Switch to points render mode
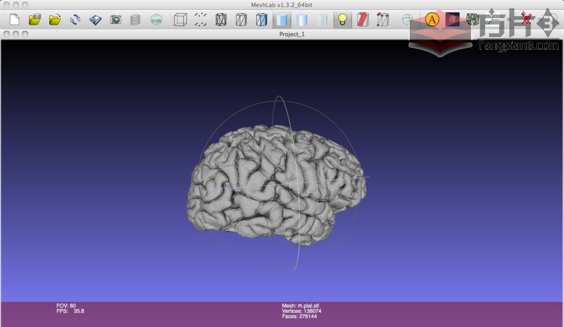The height and width of the screenshot is (327, 564). tap(200, 19)
